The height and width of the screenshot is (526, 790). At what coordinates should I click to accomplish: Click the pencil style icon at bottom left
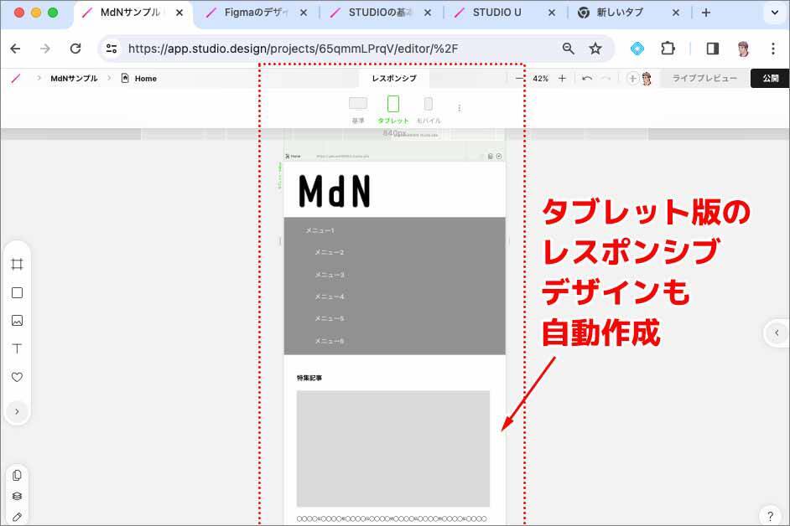(x=17, y=517)
